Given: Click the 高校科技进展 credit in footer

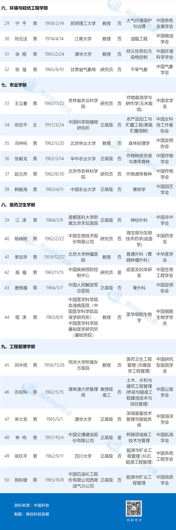Looking at the screenshot, I should coord(37,514).
